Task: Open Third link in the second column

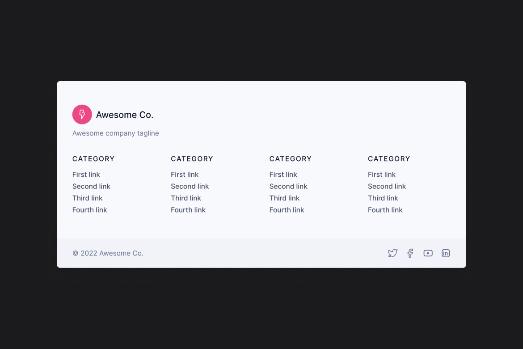Action: 186,198
